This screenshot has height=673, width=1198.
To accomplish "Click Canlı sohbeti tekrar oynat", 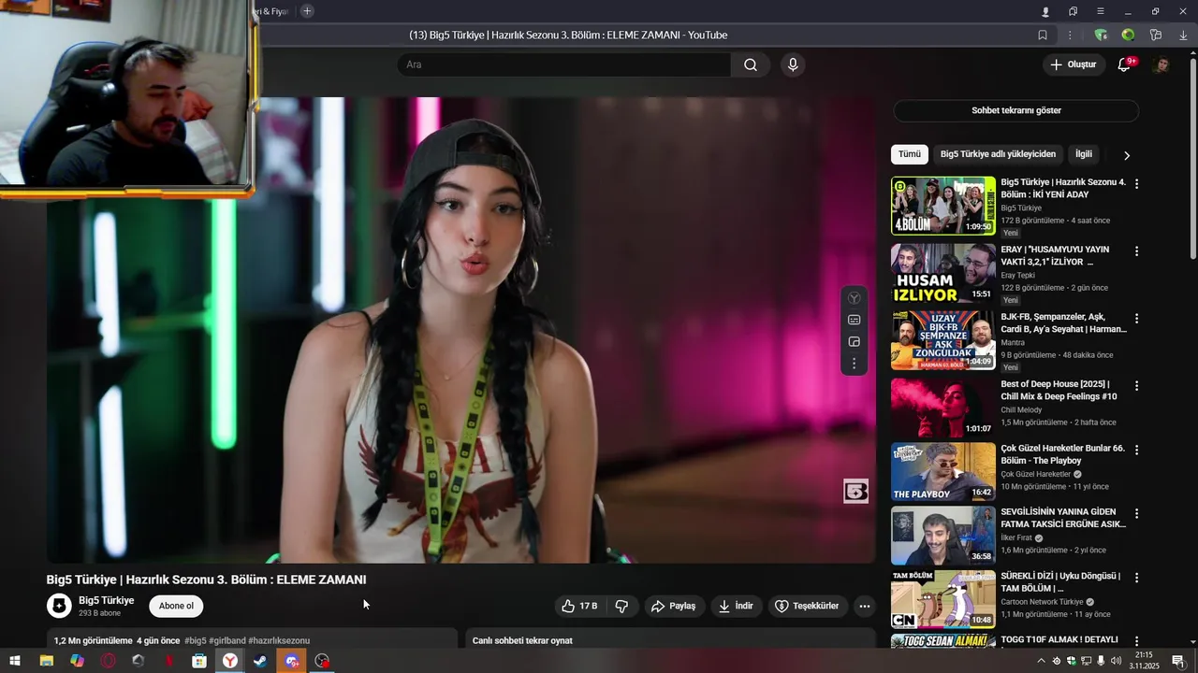I will 522,640.
